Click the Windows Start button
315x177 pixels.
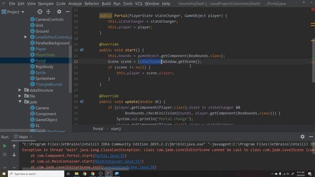pos(4,174)
